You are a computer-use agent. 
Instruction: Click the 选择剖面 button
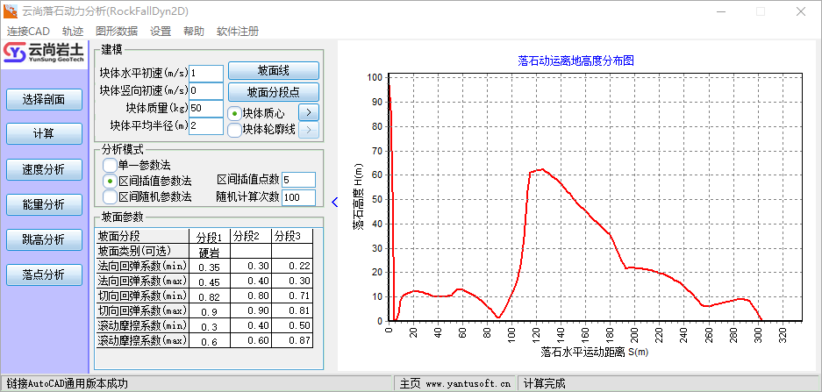point(44,99)
